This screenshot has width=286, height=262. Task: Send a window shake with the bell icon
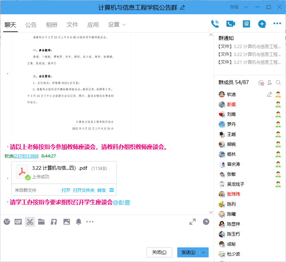pos(78,222)
